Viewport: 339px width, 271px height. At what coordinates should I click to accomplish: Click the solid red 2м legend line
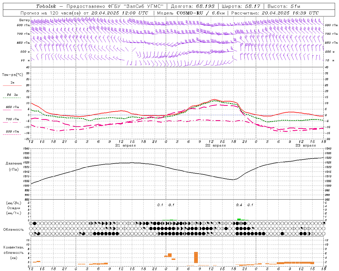pyautogui.click(x=12, y=86)
